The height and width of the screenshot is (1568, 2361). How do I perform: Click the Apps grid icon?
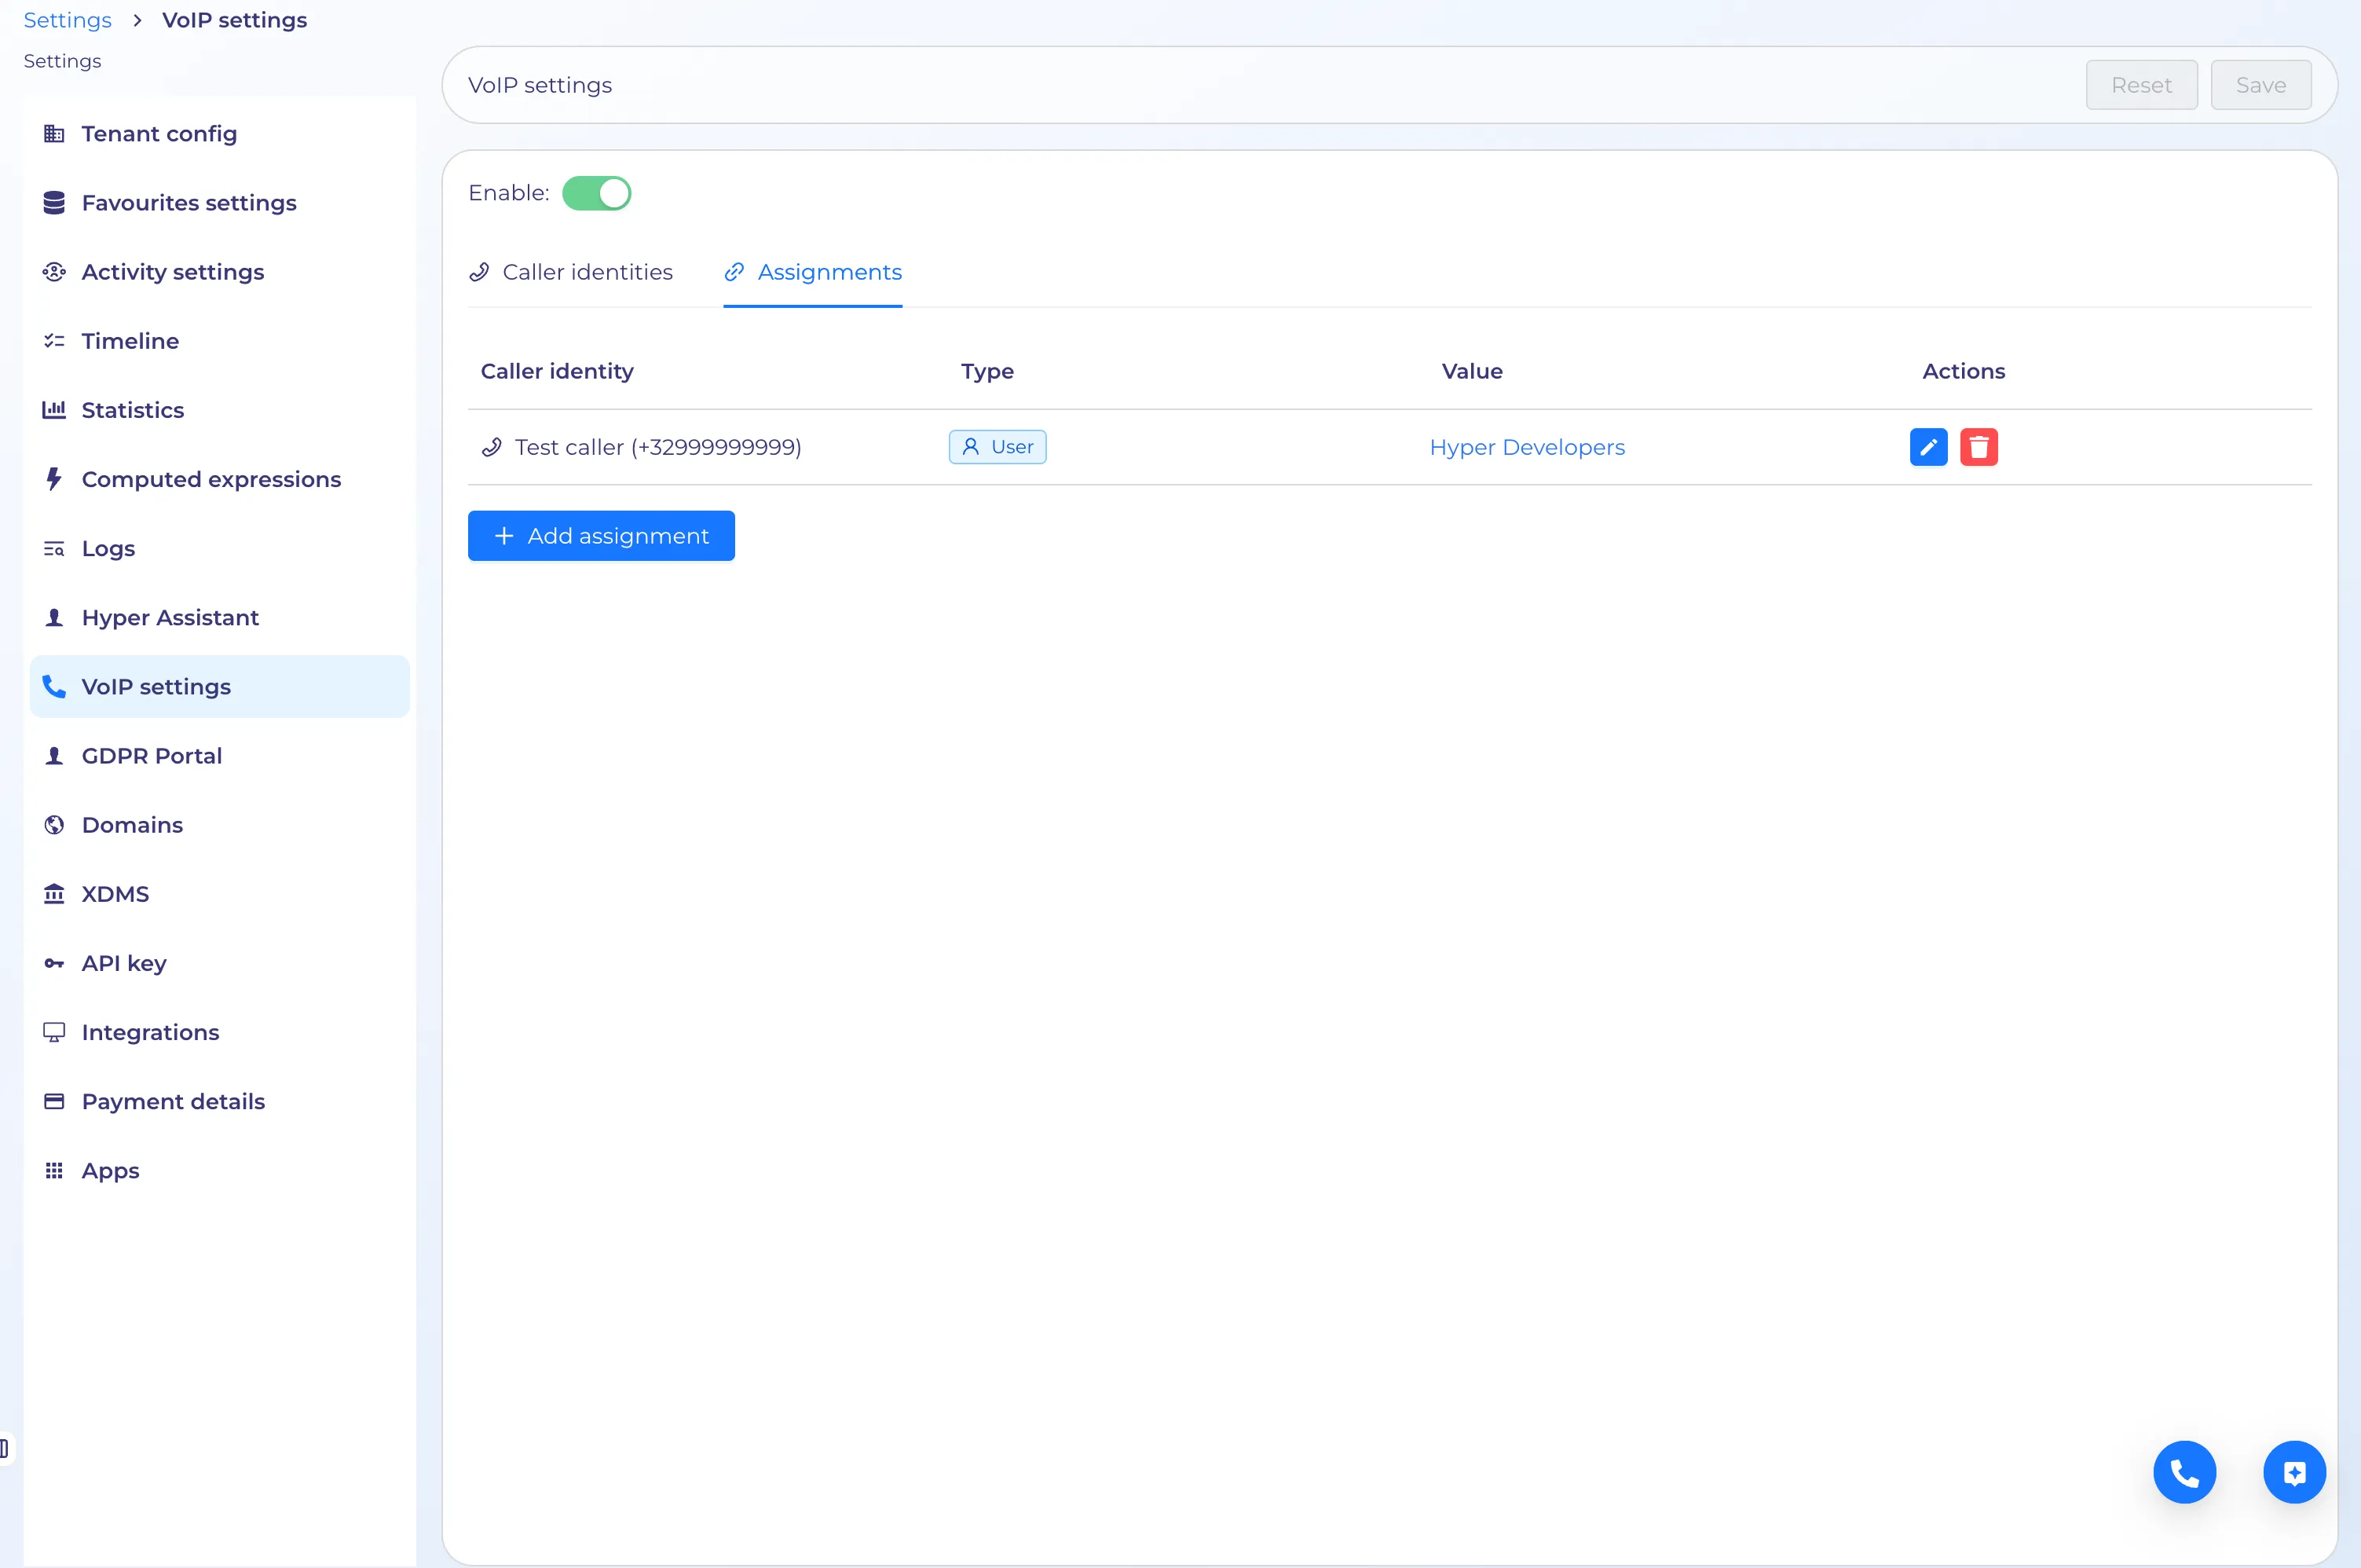(54, 1170)
